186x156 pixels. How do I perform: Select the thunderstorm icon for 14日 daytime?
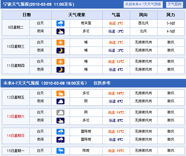[x=60, y=132]
